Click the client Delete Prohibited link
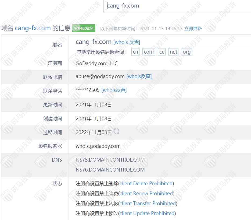This screenshot has width=251, height=220. point(146,184)
